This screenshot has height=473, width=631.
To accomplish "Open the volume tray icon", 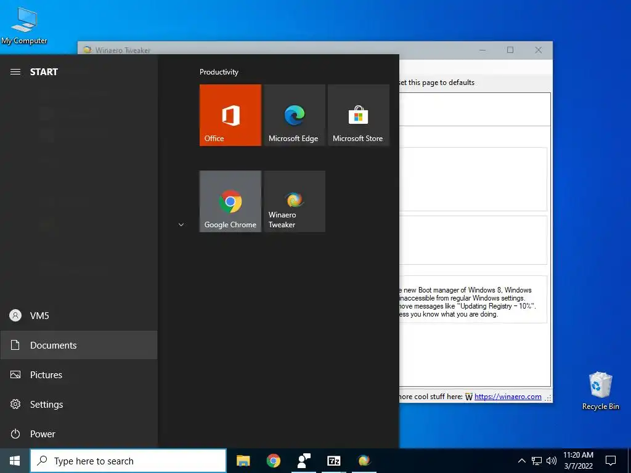I will 552,461.
